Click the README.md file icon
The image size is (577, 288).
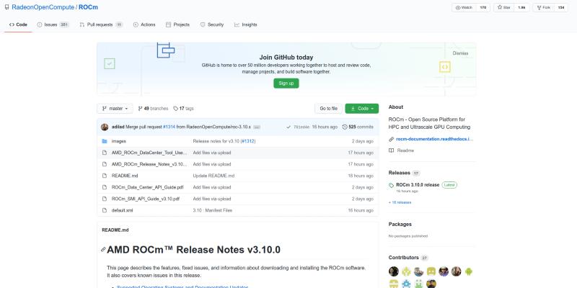pyautogui.click(x=105, y=176)
